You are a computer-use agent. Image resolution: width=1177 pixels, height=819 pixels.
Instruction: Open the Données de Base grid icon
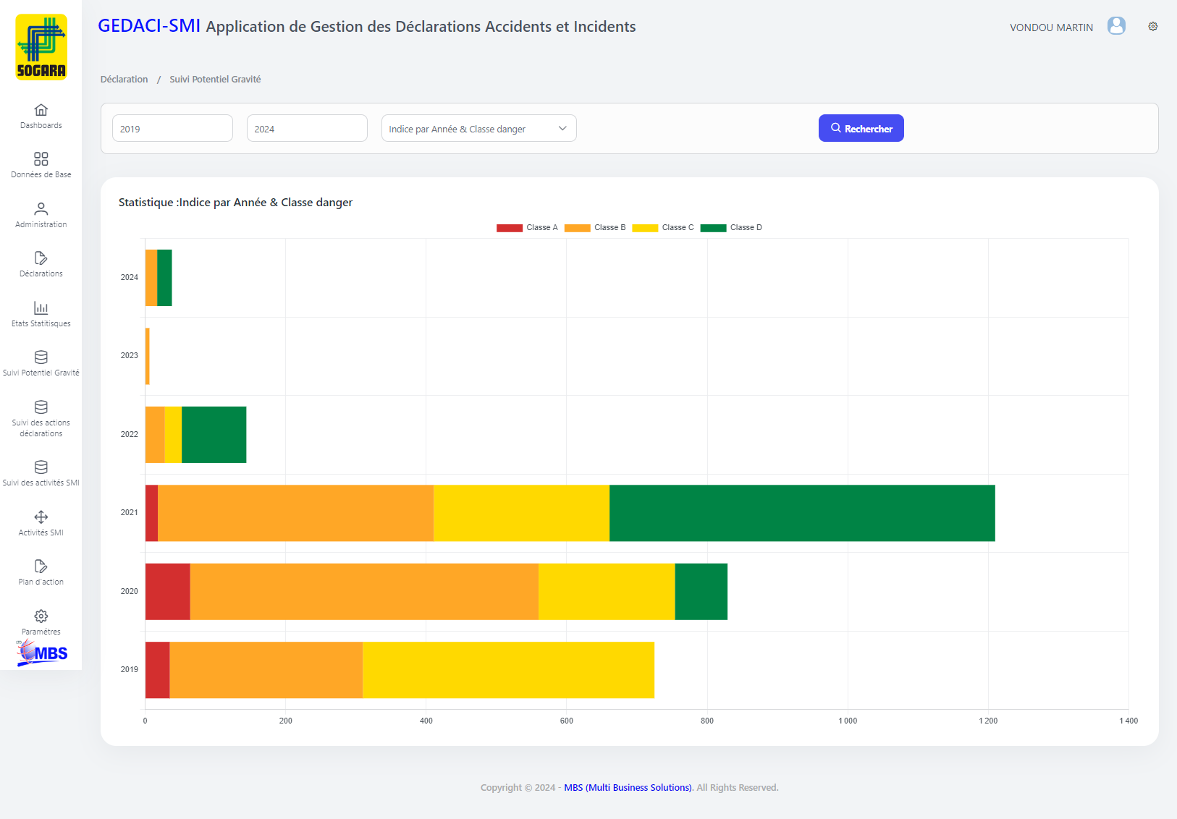(41, 159)
